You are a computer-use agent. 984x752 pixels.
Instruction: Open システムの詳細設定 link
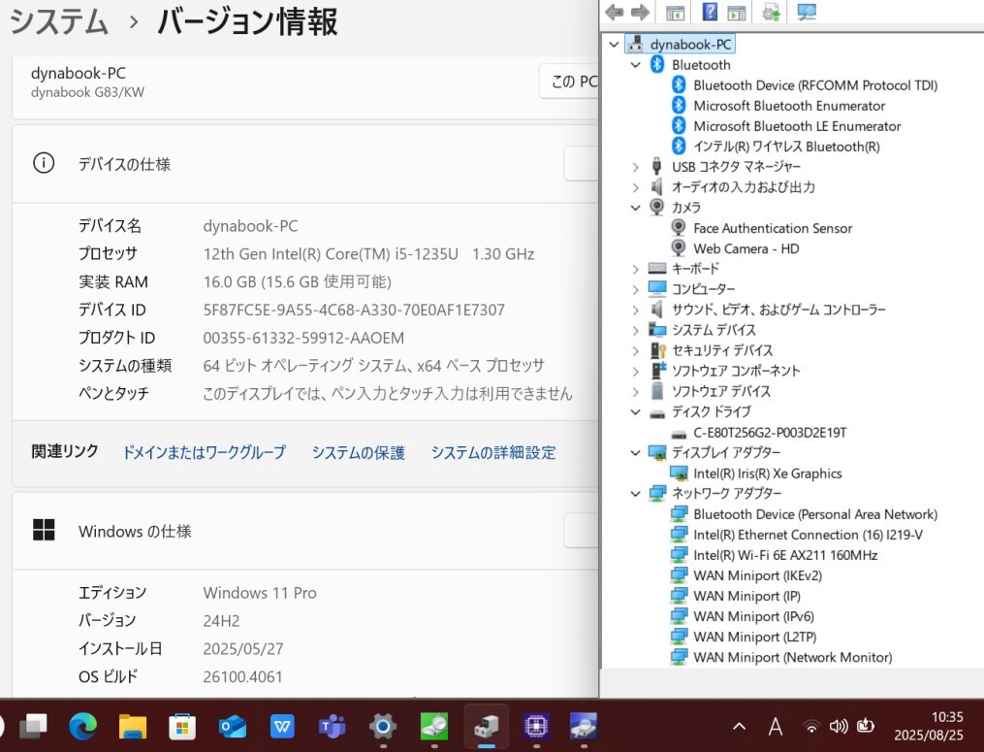click(x=493, y=452)
